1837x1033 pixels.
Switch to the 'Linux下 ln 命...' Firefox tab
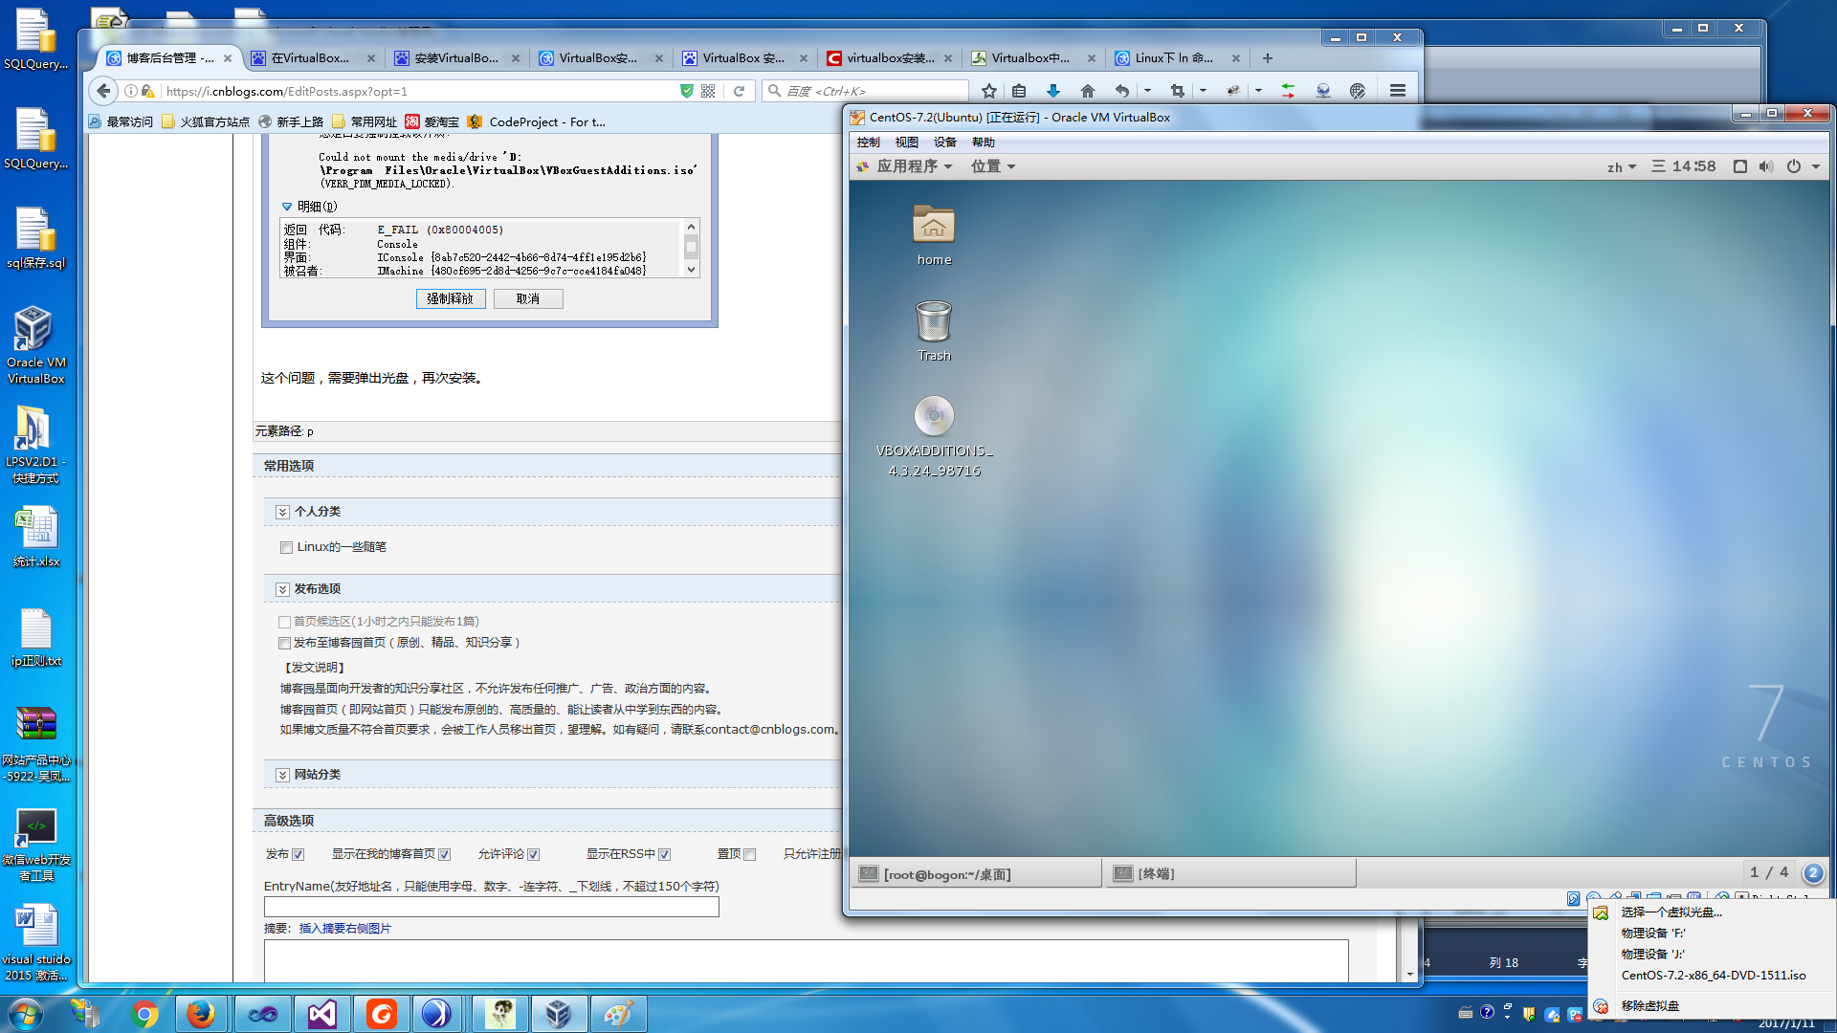1175,58
